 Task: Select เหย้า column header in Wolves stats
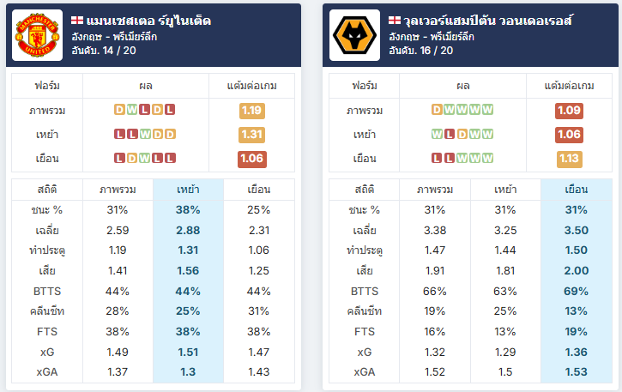(505, 190)
